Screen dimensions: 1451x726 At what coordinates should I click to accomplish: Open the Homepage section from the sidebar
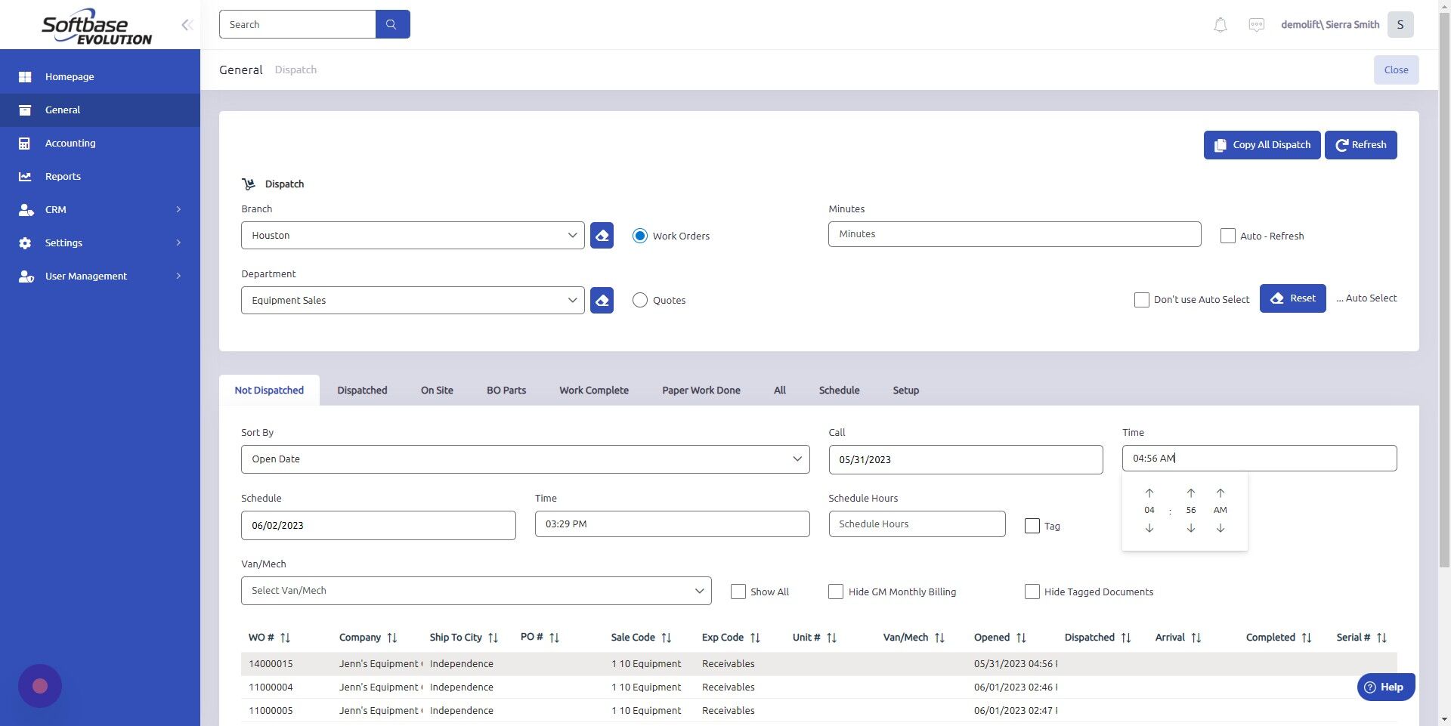(70, 76)
